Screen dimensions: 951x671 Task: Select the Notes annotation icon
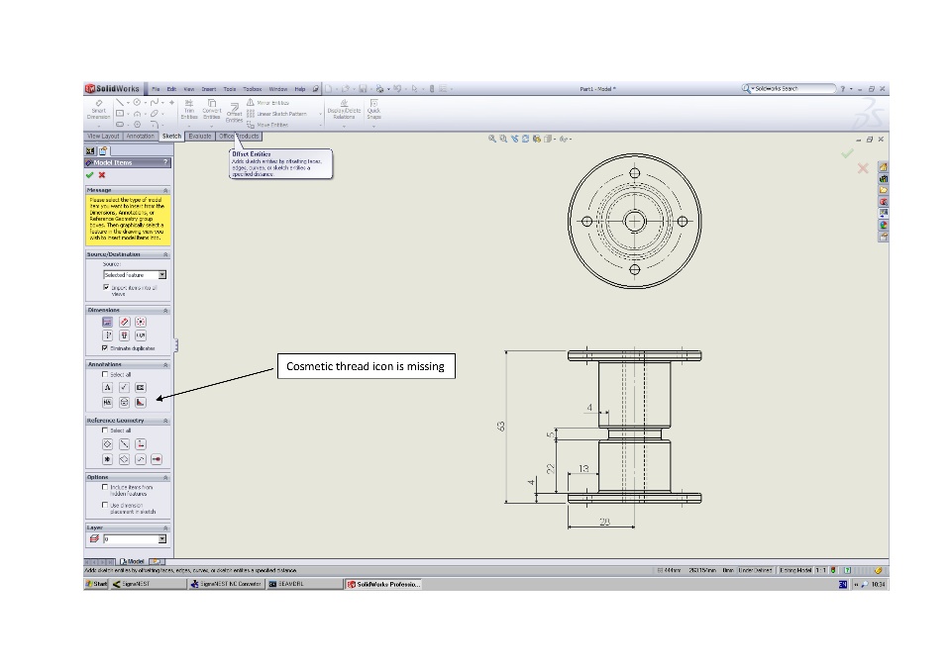tap(107, 387)
